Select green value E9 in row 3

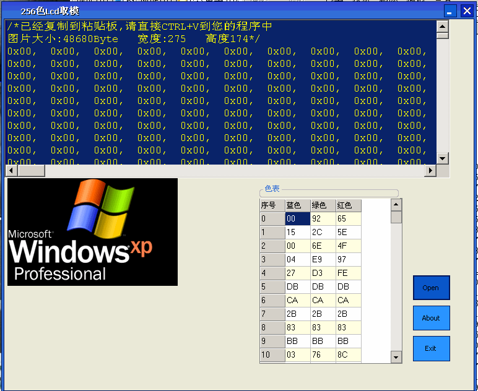[323, 259]
